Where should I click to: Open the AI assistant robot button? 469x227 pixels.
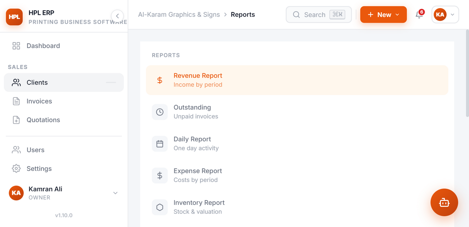pos(444,202)
